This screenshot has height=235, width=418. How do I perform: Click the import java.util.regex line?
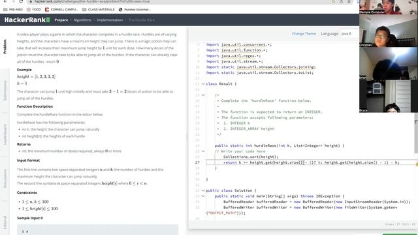[x=233, y=56]
